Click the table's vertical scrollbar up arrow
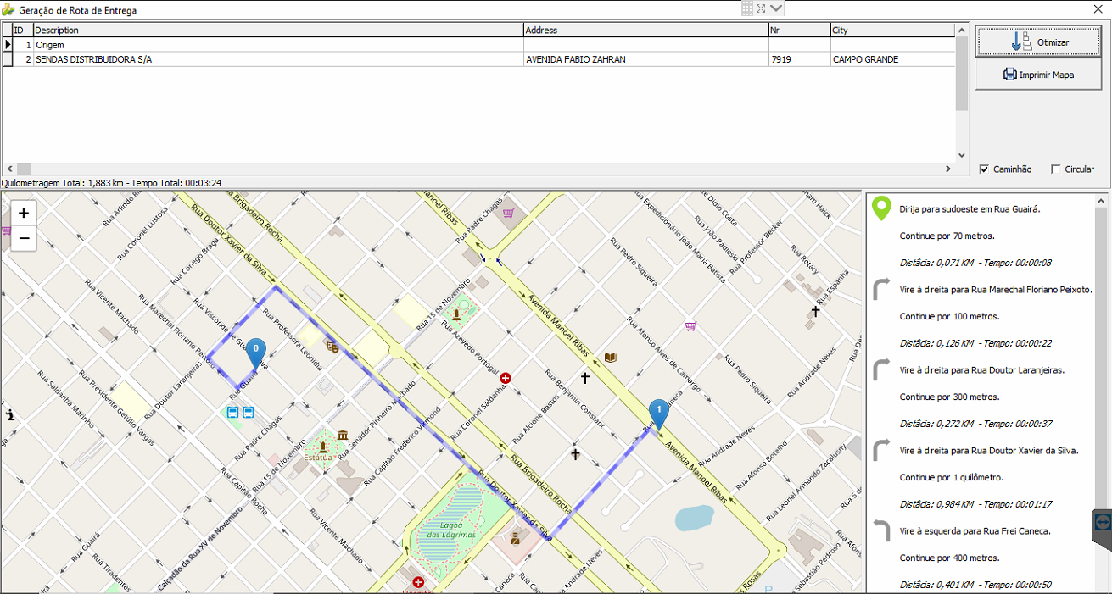Screen dimensions: 1112x594 click(961, 30)
